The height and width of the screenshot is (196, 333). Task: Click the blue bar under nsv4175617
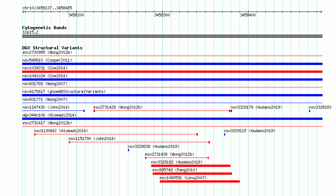click(172, 95)
